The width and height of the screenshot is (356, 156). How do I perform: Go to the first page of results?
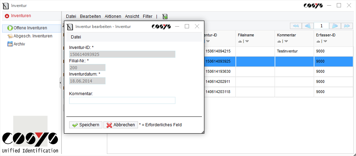(296, 26)
